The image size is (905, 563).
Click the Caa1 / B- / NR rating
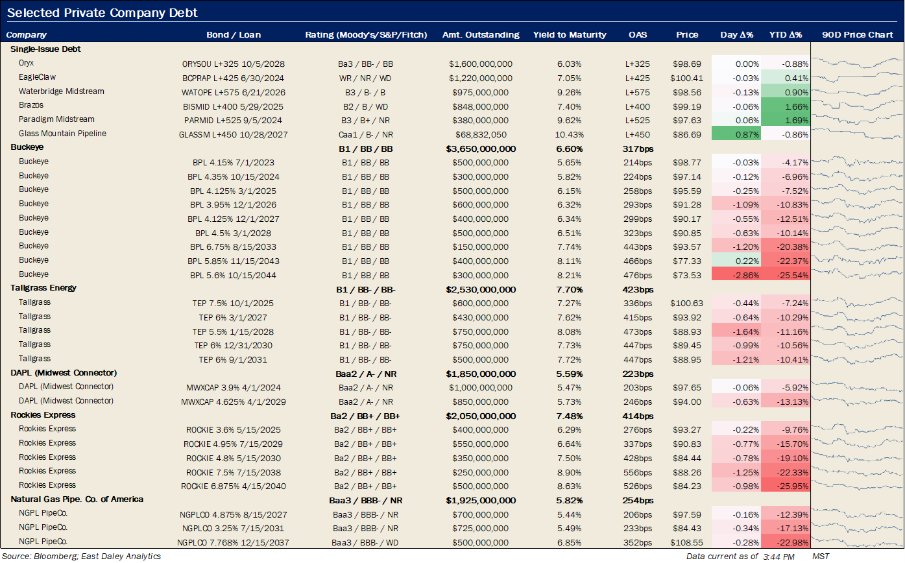(366, 134)
